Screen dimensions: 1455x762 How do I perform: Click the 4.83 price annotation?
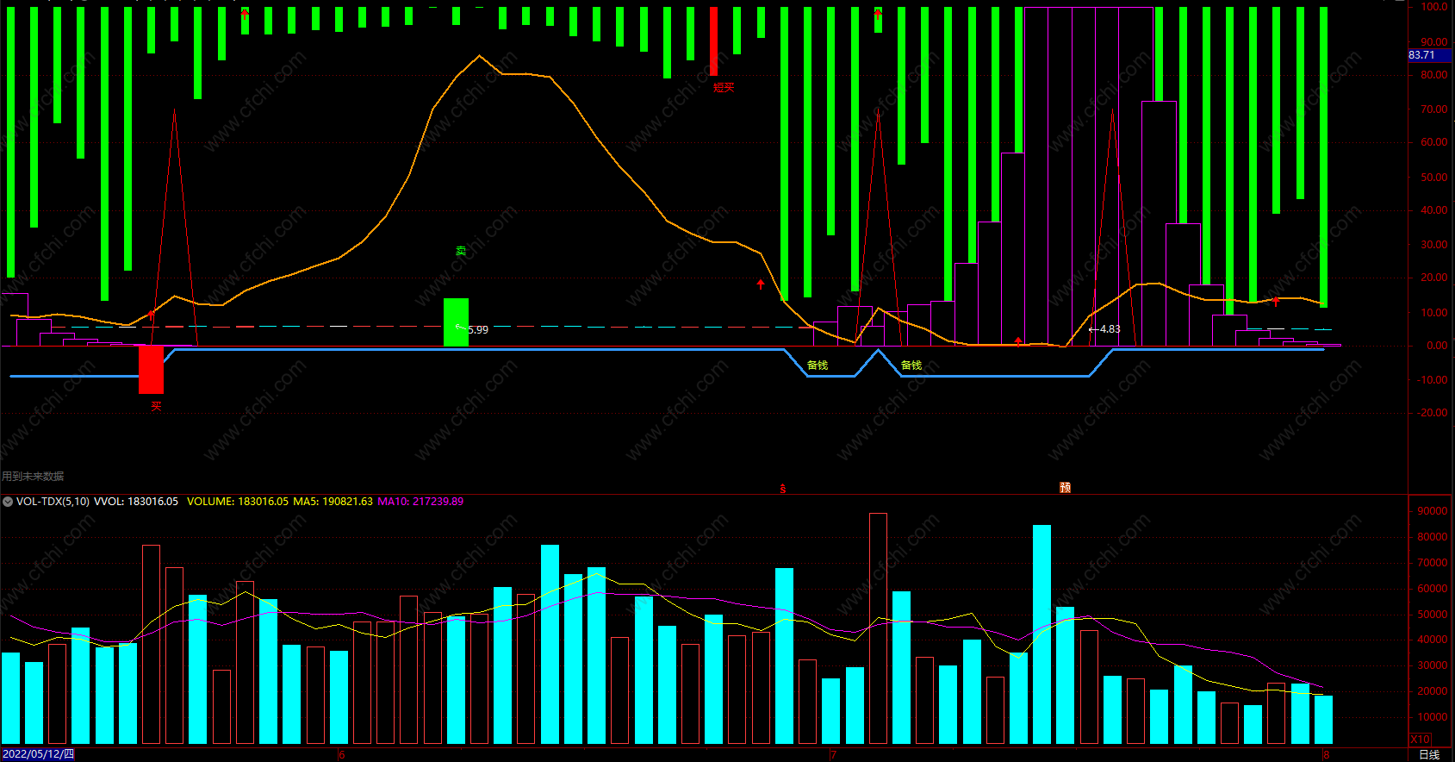1110,328
